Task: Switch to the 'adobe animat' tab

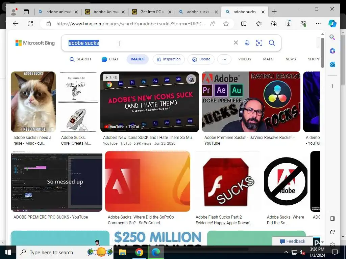Action: pyautogui.click(x=58, y=12)
